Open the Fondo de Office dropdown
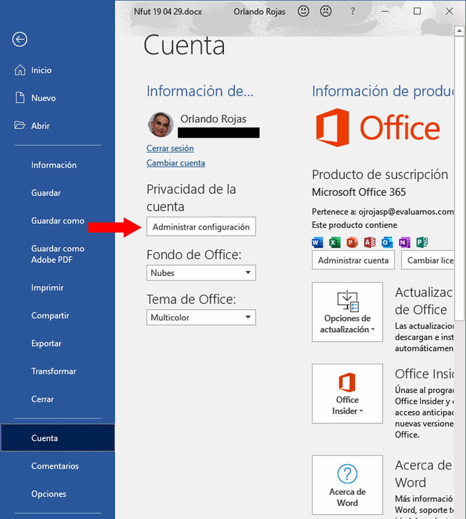 [x=201, y=273]
